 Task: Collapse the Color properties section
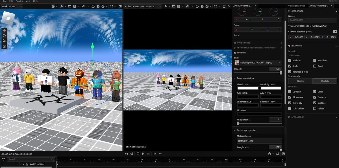click(x=235, y=78)
